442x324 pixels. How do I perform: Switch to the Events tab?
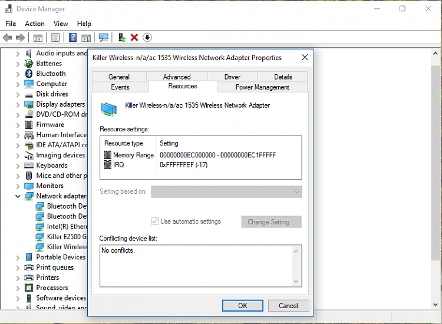[120, 87]
